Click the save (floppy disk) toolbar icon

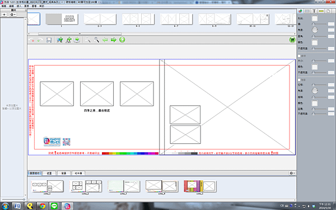click(x=49, y=40)
